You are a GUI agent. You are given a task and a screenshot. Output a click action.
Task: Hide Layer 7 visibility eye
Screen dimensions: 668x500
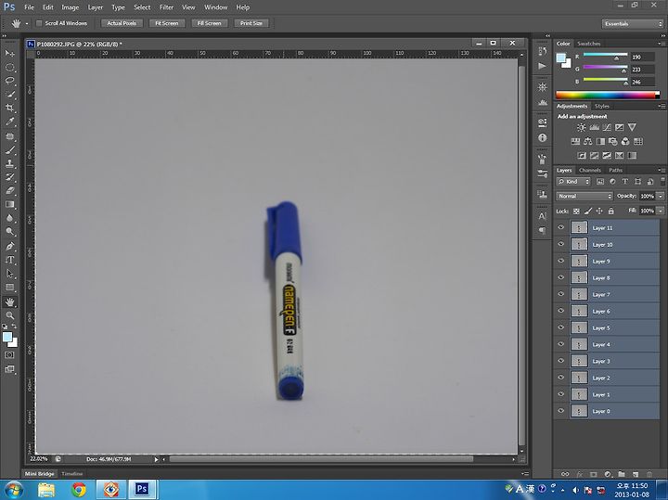click(x=560, y=294)
